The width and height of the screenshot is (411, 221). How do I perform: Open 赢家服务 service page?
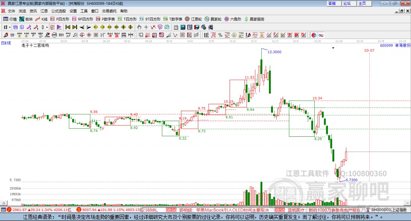[x=254, y=19]
